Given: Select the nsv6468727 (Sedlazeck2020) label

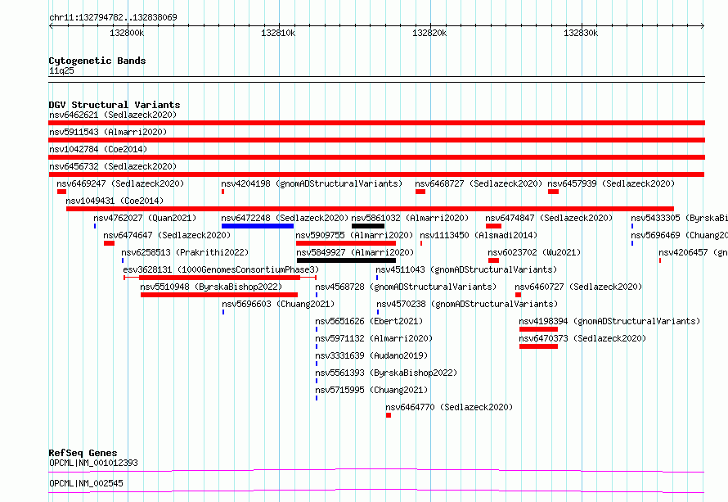Looking at the screenshot, I should tap(479, 183).
